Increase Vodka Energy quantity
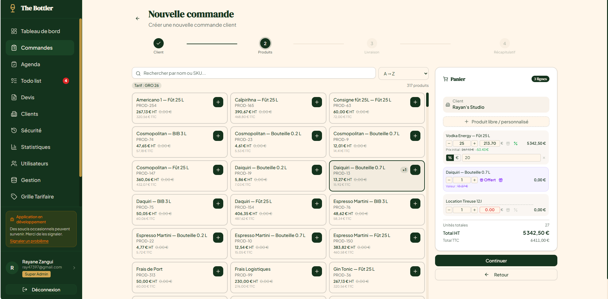Viewport: 608px width, 299px height. point(475,143)
